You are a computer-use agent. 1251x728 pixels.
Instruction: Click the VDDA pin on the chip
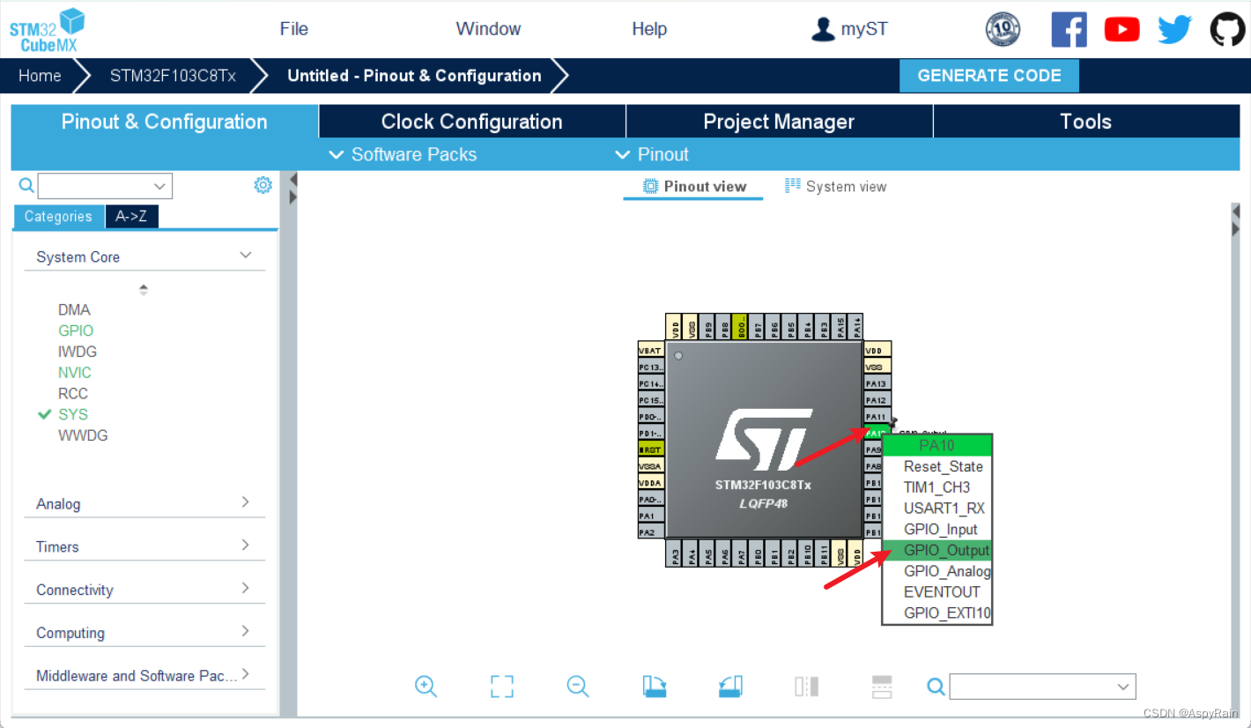(651, 483)
